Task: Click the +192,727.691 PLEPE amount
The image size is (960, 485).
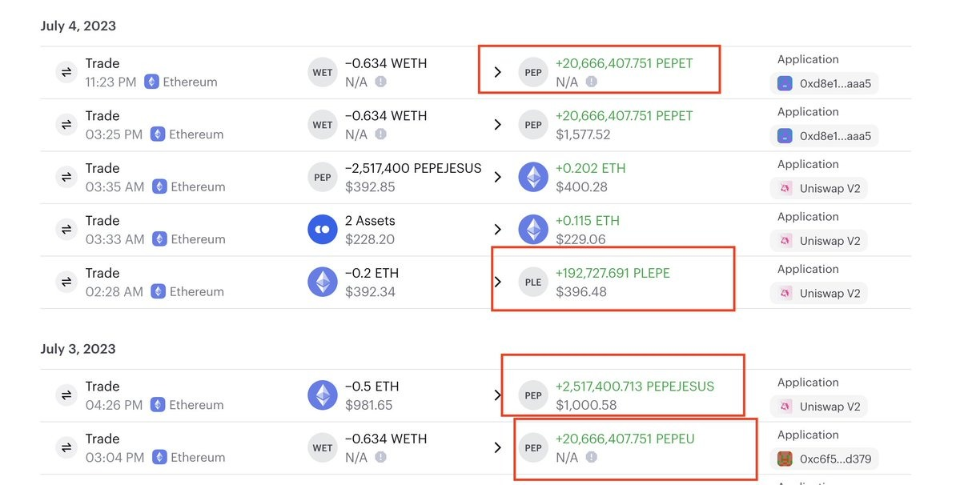Action: (613, 273)
